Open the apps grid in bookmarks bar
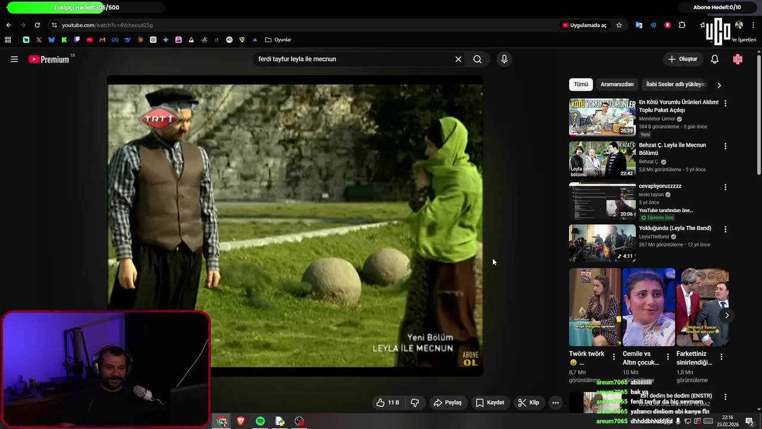 8,40
